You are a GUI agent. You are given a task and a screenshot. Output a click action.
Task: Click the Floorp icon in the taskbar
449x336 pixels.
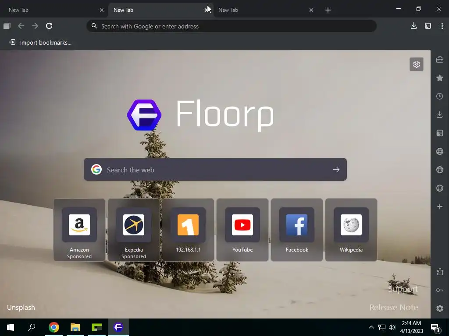[118, 327]
